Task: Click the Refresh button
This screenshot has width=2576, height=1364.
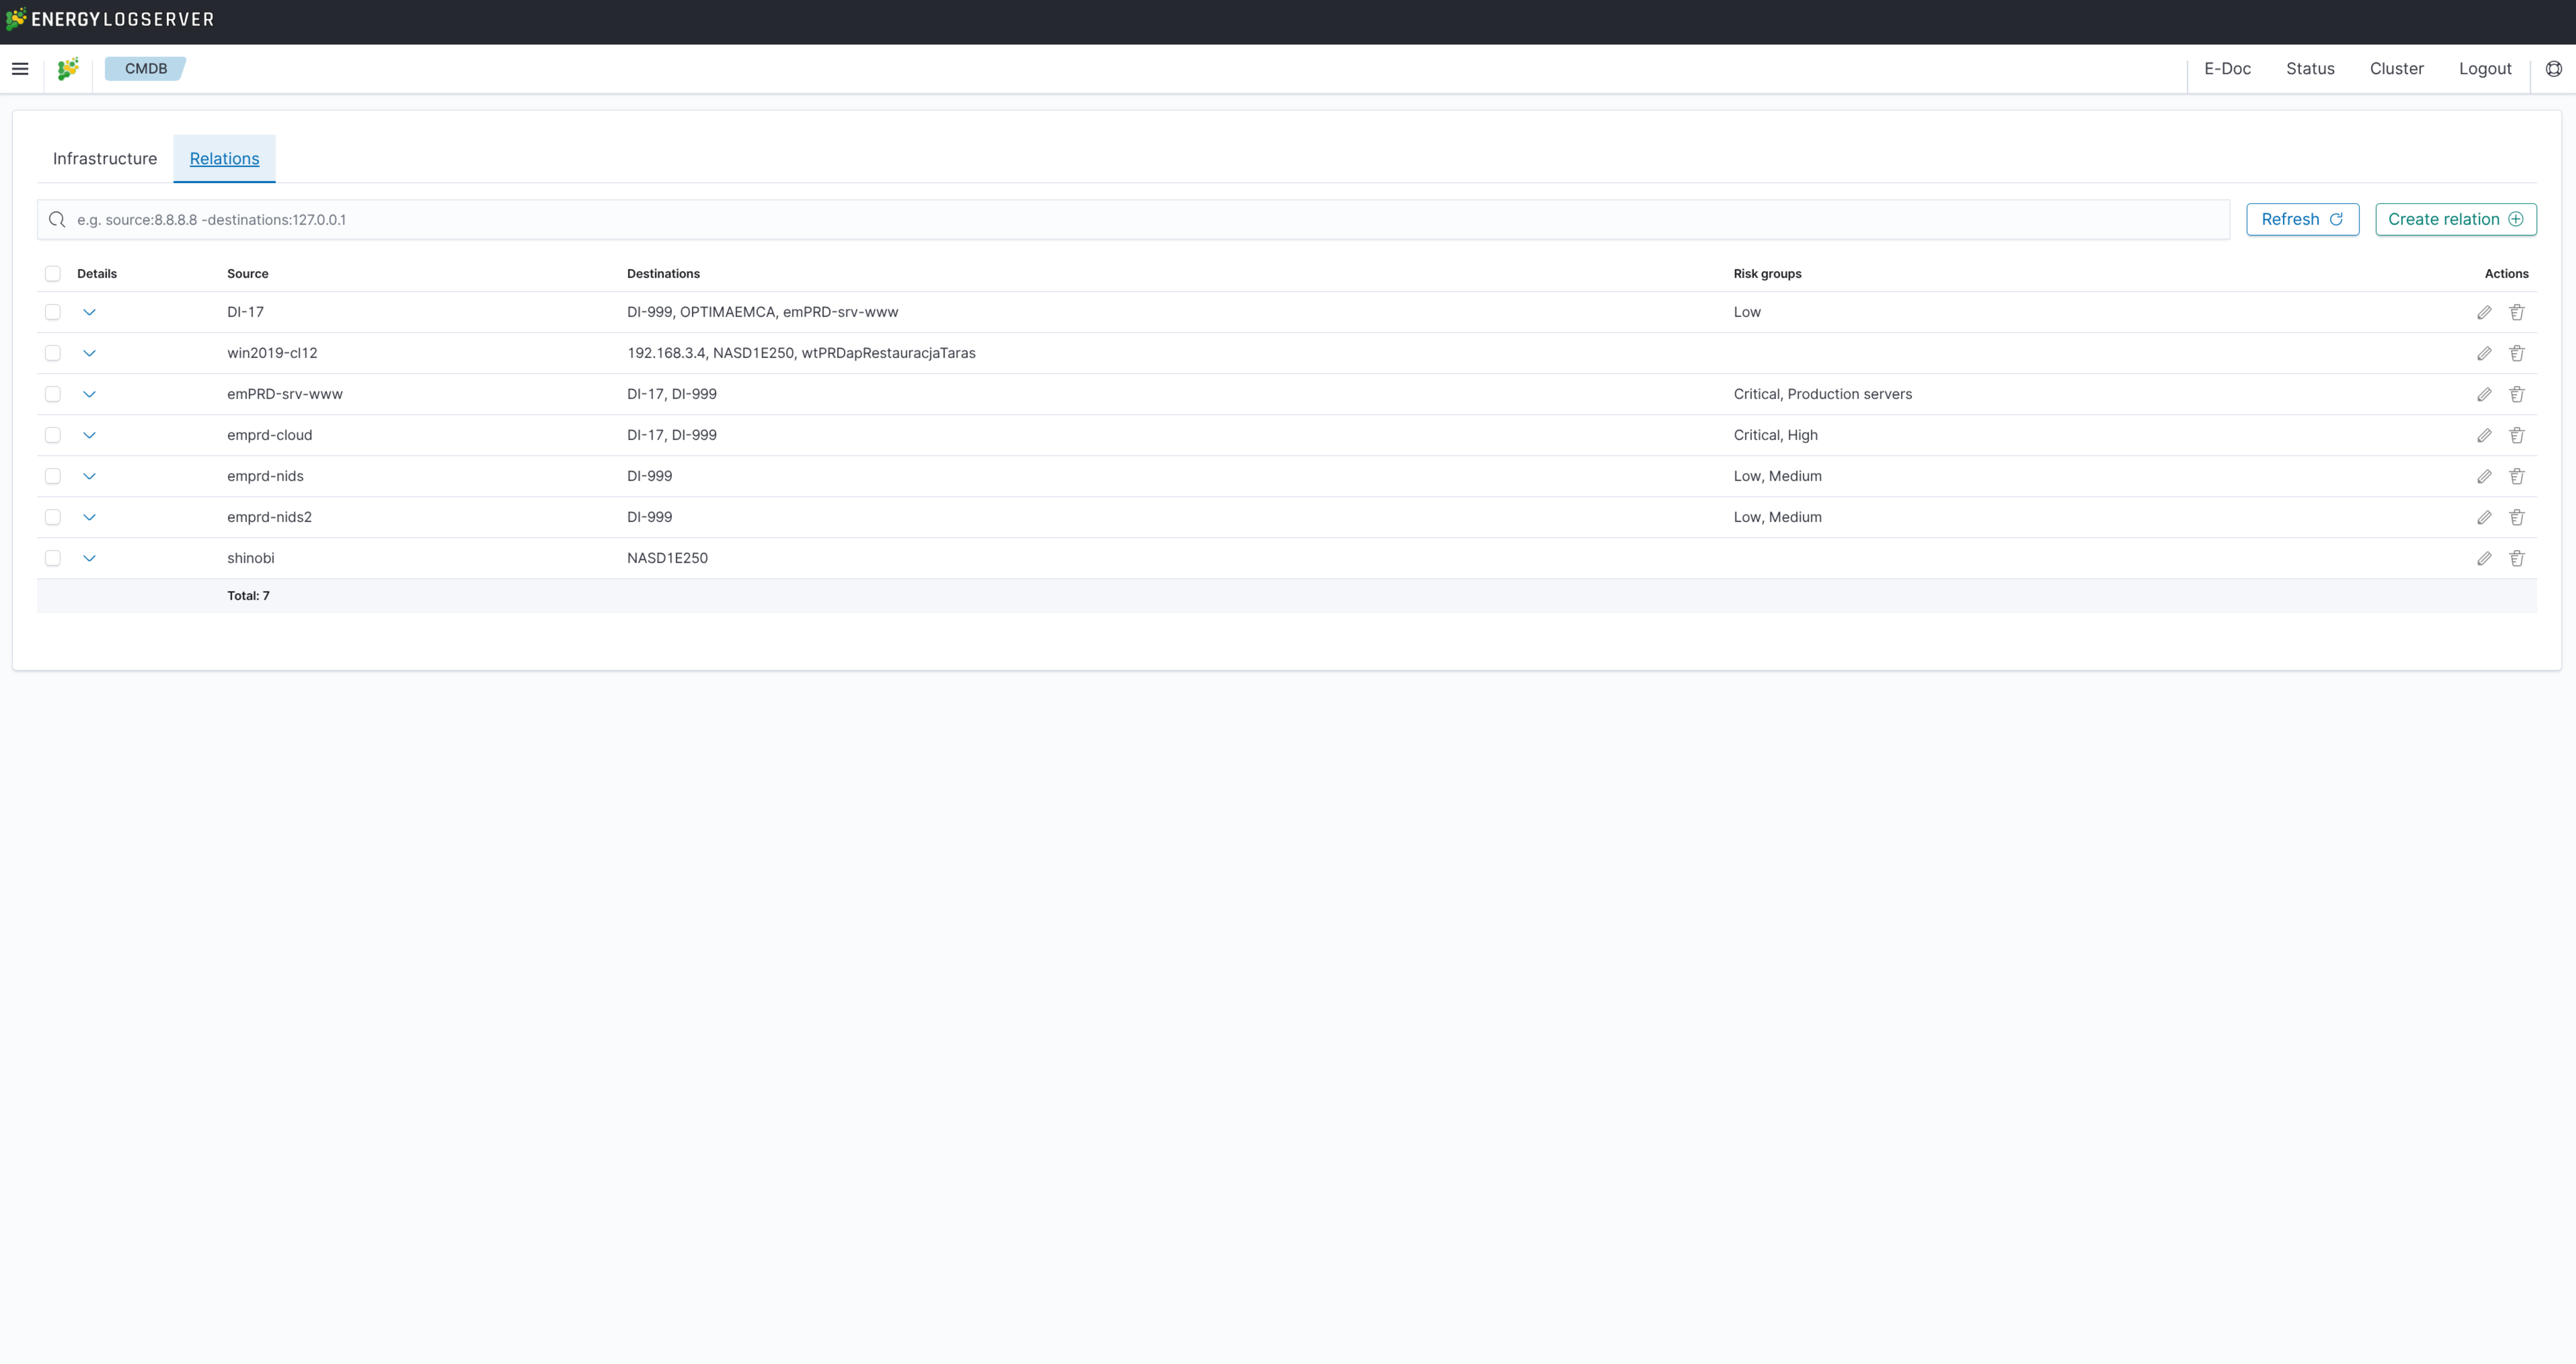Action: point(2302,219)
